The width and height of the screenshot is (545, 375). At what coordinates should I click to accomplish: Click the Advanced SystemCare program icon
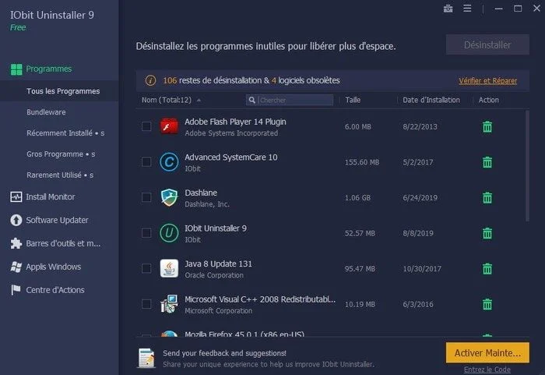(x=169, y=162)
